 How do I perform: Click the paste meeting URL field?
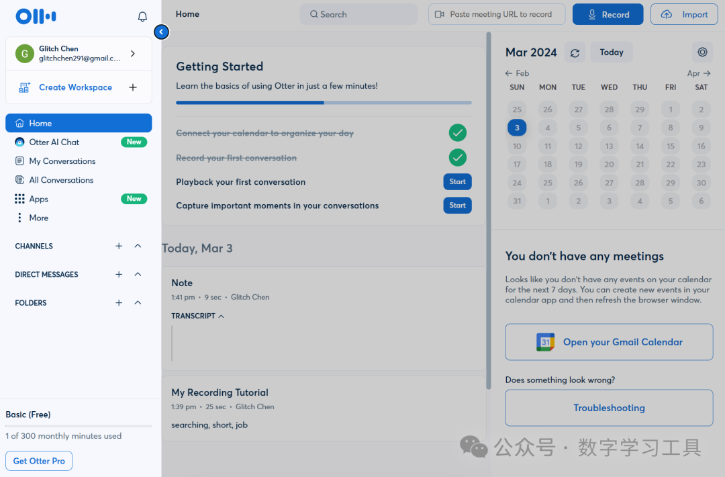pos(497,14)
